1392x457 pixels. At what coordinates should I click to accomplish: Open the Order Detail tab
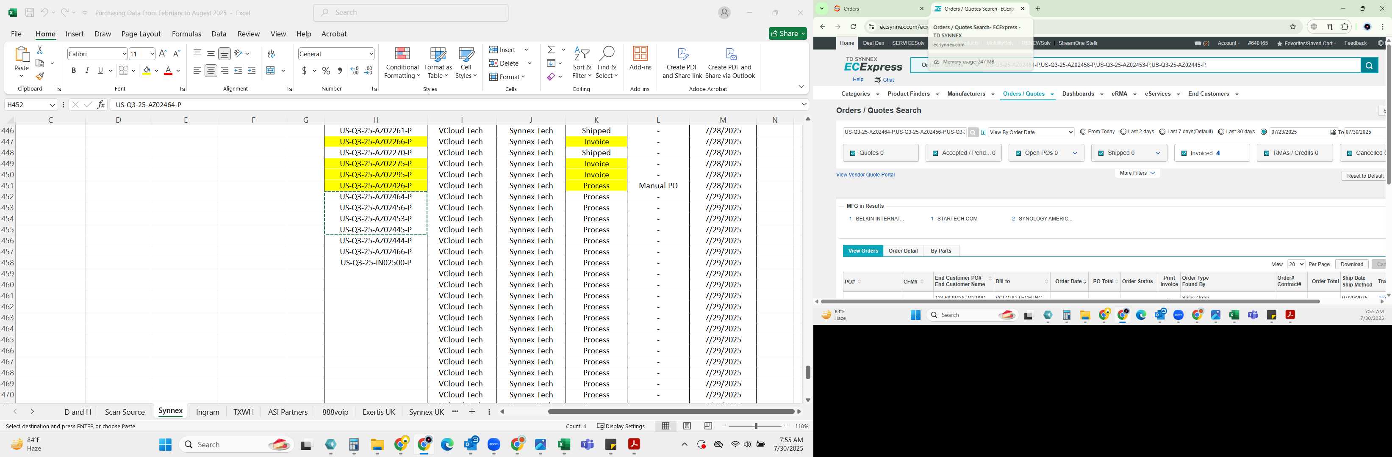click(903, 251)
